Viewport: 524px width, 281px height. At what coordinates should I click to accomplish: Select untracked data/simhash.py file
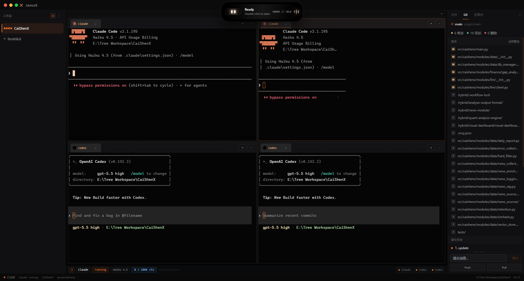coord(485,217)
